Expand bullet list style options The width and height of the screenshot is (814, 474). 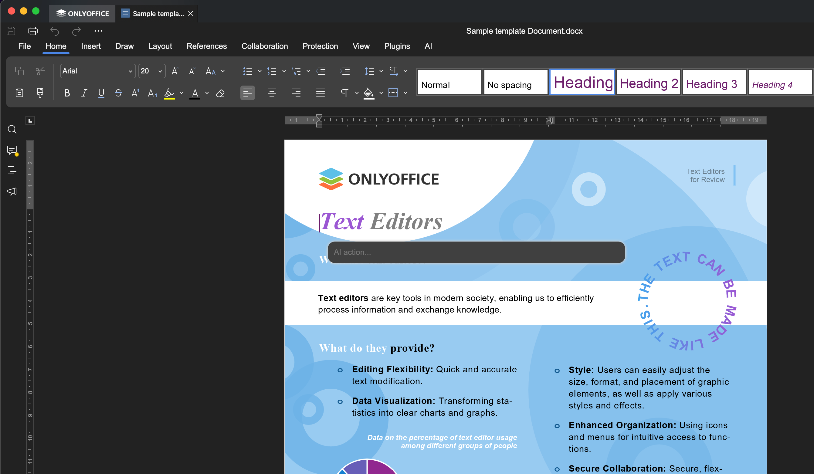(x=259, y=71)
